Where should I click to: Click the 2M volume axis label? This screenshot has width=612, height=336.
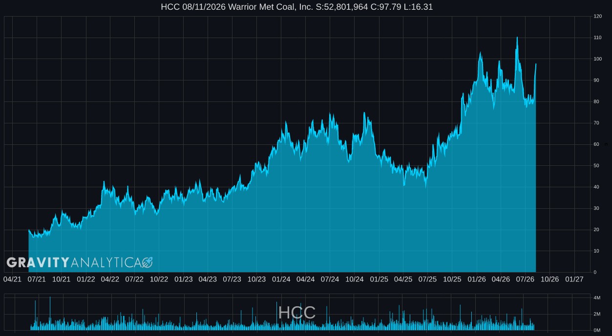597,314
